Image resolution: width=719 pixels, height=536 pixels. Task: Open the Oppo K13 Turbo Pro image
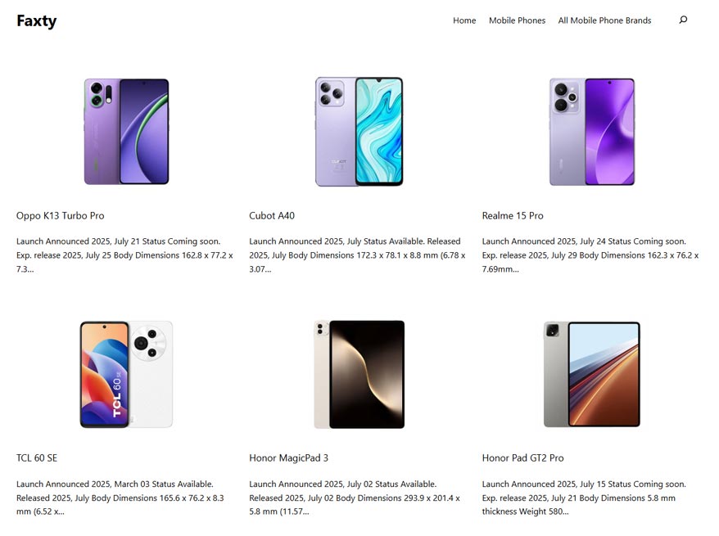click(x=127, y=132)
